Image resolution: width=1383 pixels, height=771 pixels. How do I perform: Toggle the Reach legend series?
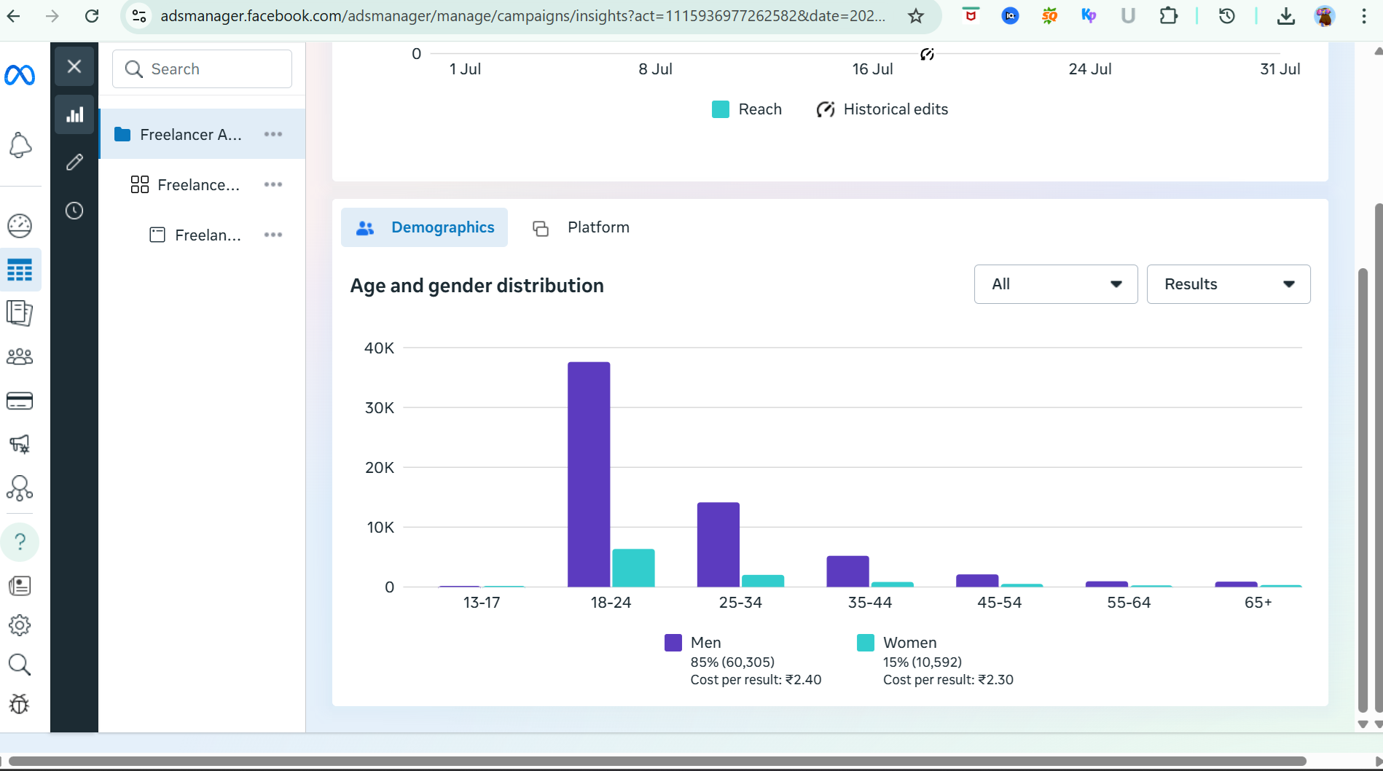(746, 109)
